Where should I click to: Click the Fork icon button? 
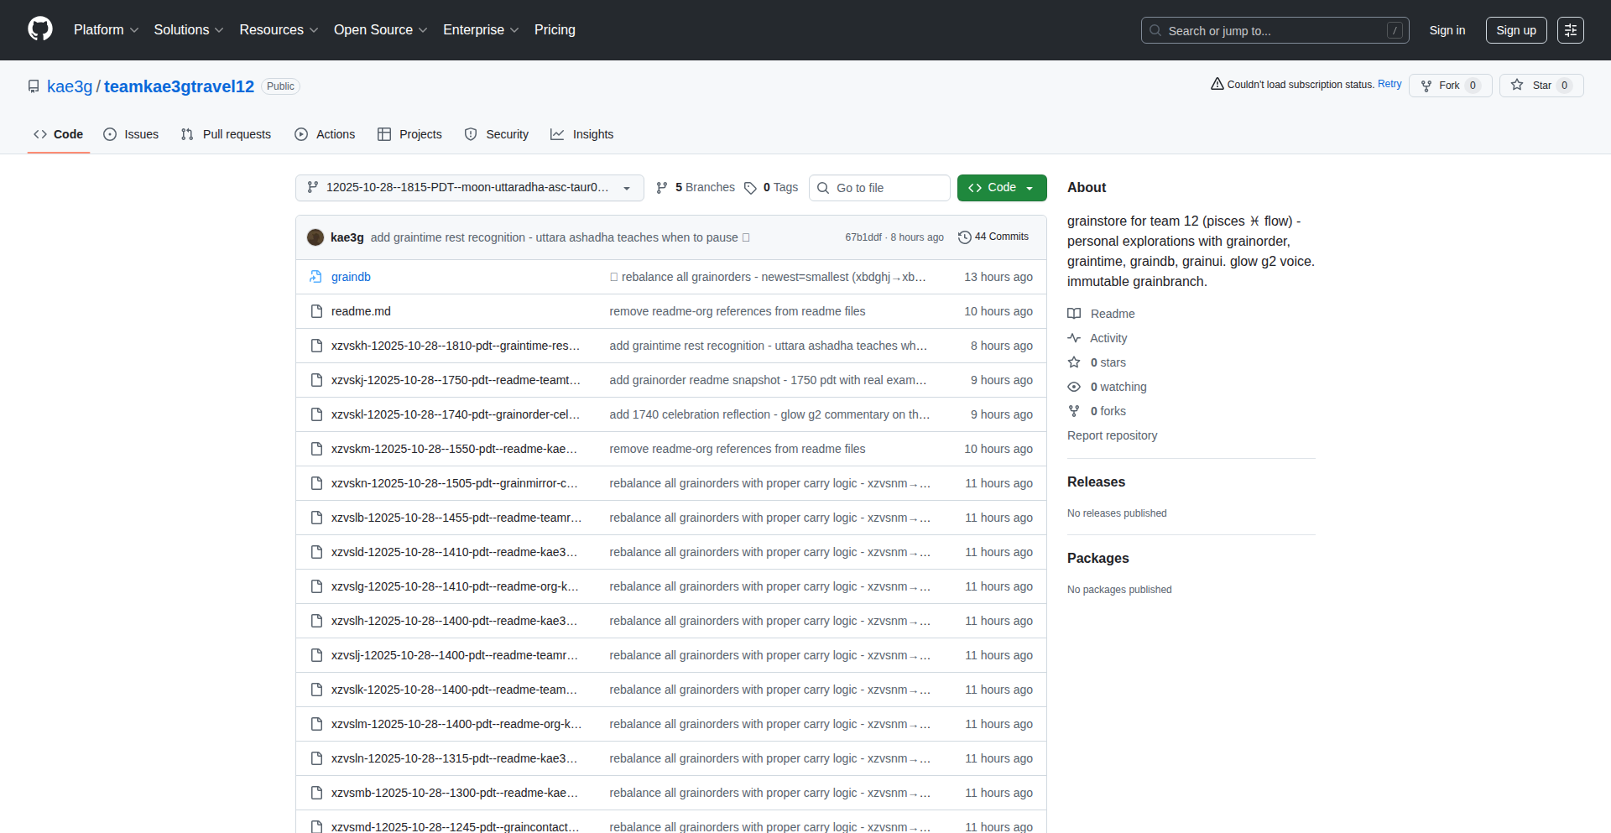1426,86
